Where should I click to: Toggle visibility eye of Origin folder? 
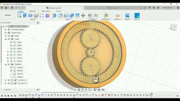point(9,36)
